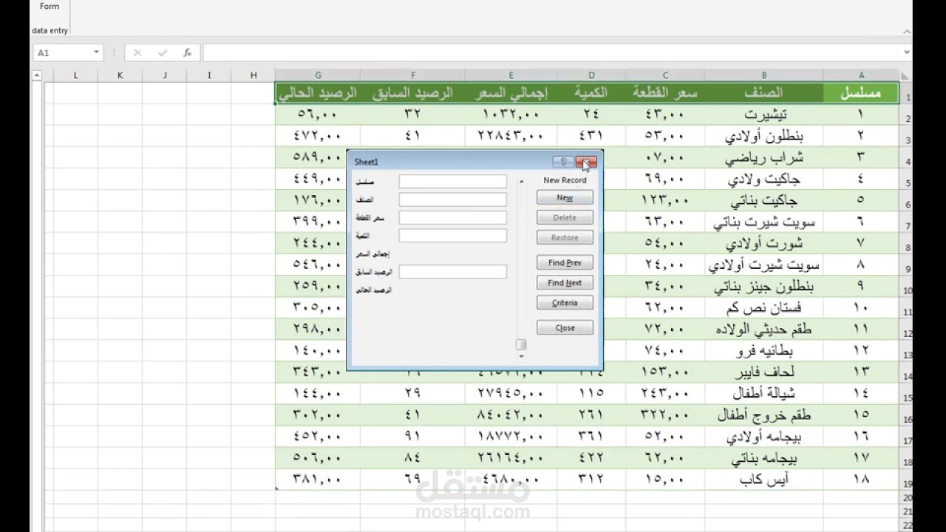Open the Criteria mode button
This screenshot has width=946, height=532.
pos(565,302)
